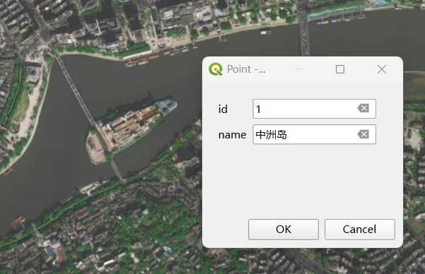Clear the id field value
Screen dimensions: 425x274
(363, 109)
